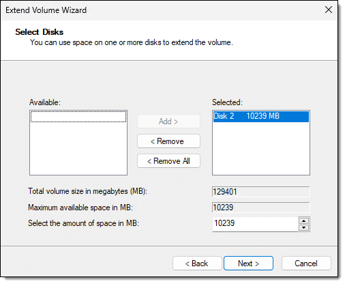Remove all disks with < Remove All

[x=168, y=161]
